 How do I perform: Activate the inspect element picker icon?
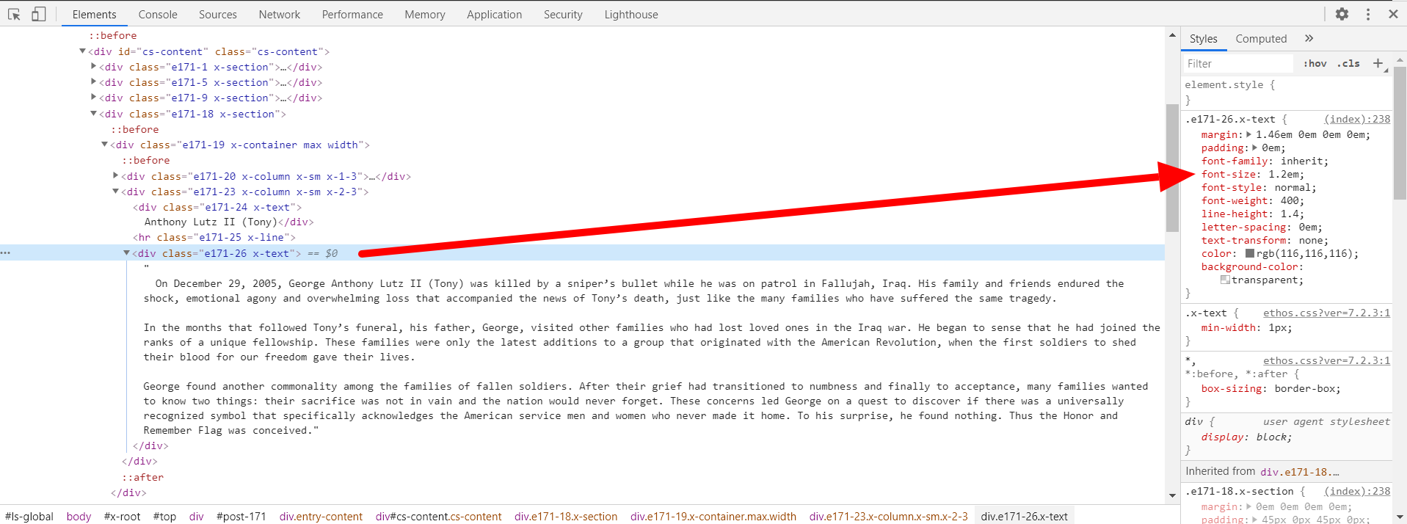[x=14, y=14]
